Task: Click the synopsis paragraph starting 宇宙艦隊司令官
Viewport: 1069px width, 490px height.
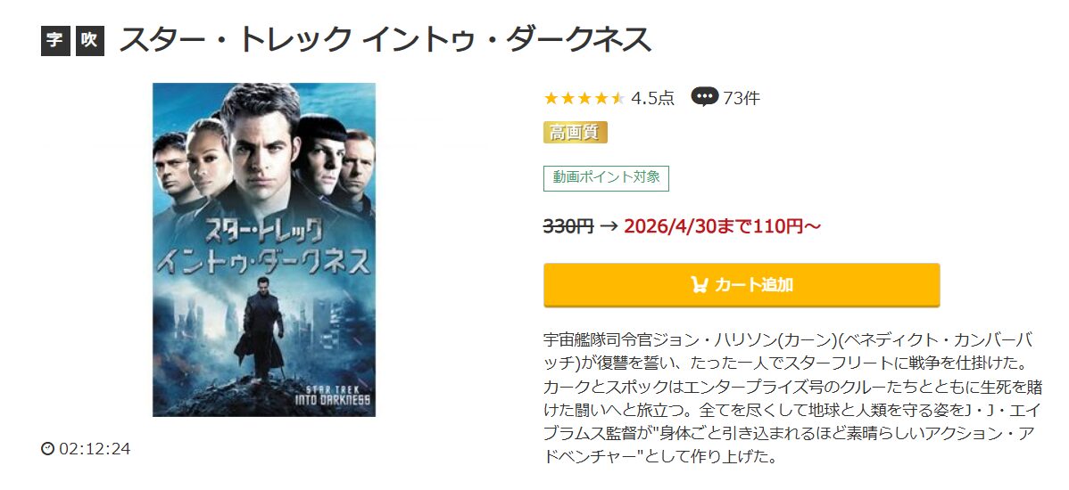Action: click(x=793, y=397)
